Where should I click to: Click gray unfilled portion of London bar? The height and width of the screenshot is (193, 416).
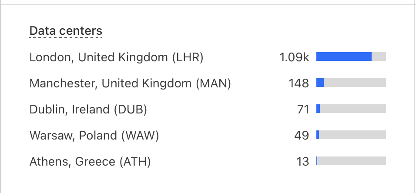pos(379,57)
